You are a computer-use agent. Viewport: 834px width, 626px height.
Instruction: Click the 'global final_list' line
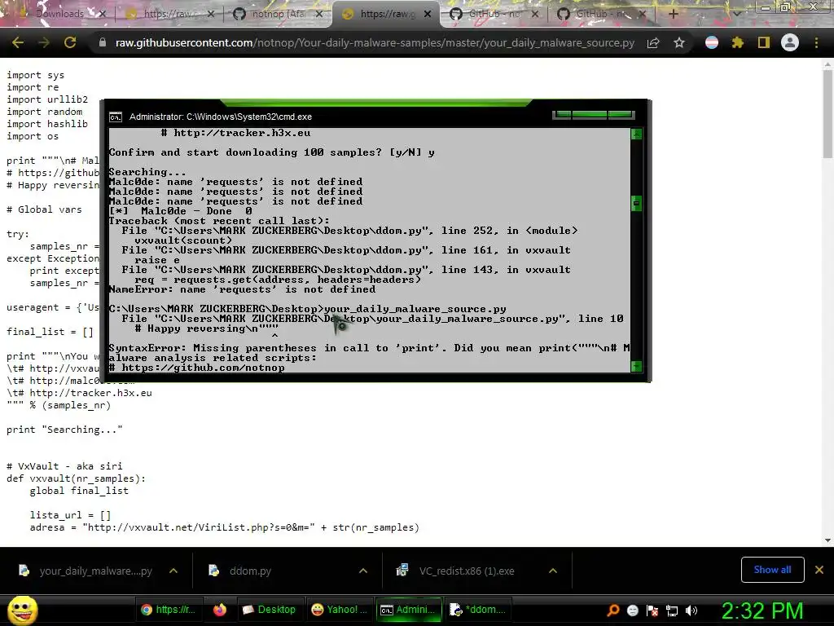click(x=79, y=491)
